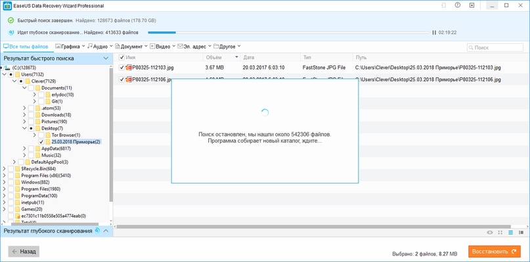Open the Графика filter dropdown

coord(70,47)
